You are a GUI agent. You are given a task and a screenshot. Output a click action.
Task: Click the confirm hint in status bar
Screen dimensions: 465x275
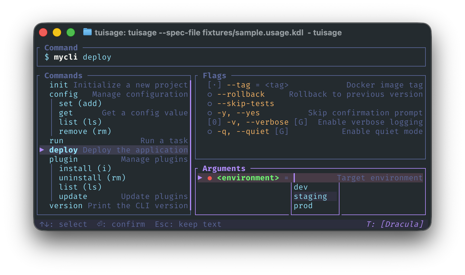121,224
